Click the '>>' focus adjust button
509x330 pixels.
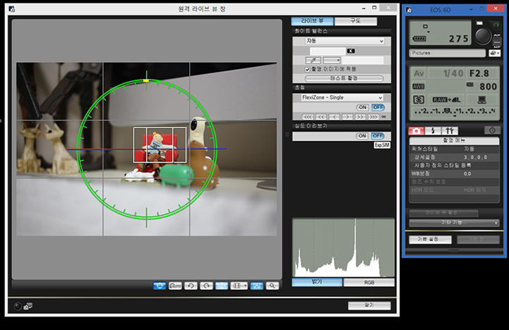pos(360,117)
